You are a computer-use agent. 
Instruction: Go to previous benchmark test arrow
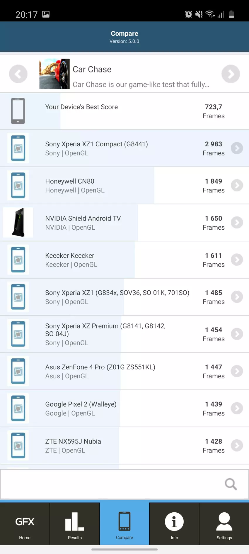tap(18, 74)
